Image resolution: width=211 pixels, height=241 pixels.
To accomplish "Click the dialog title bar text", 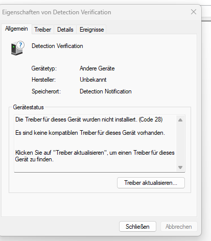I will click(x=57, y=12).
